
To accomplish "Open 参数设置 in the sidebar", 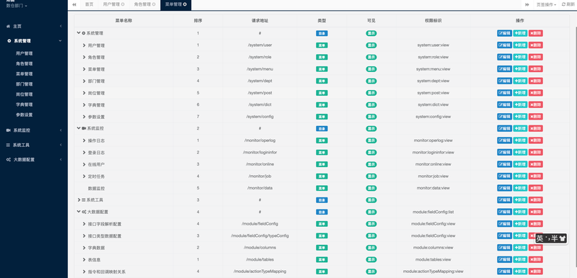I will point(25,115).
